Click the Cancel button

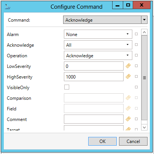[133, 141]
